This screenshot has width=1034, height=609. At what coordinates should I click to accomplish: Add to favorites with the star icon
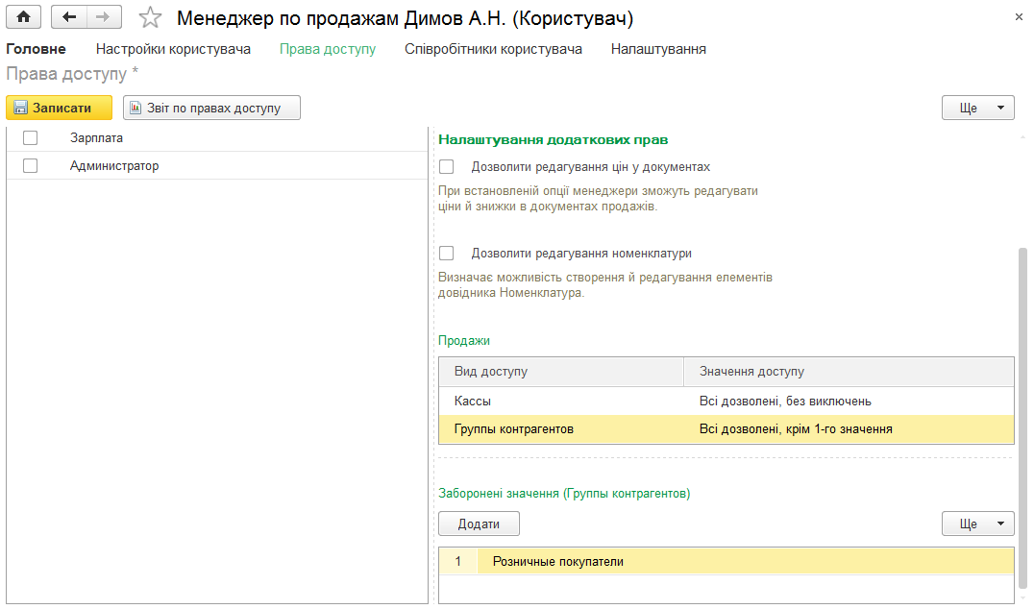click(x=150, y=18)
